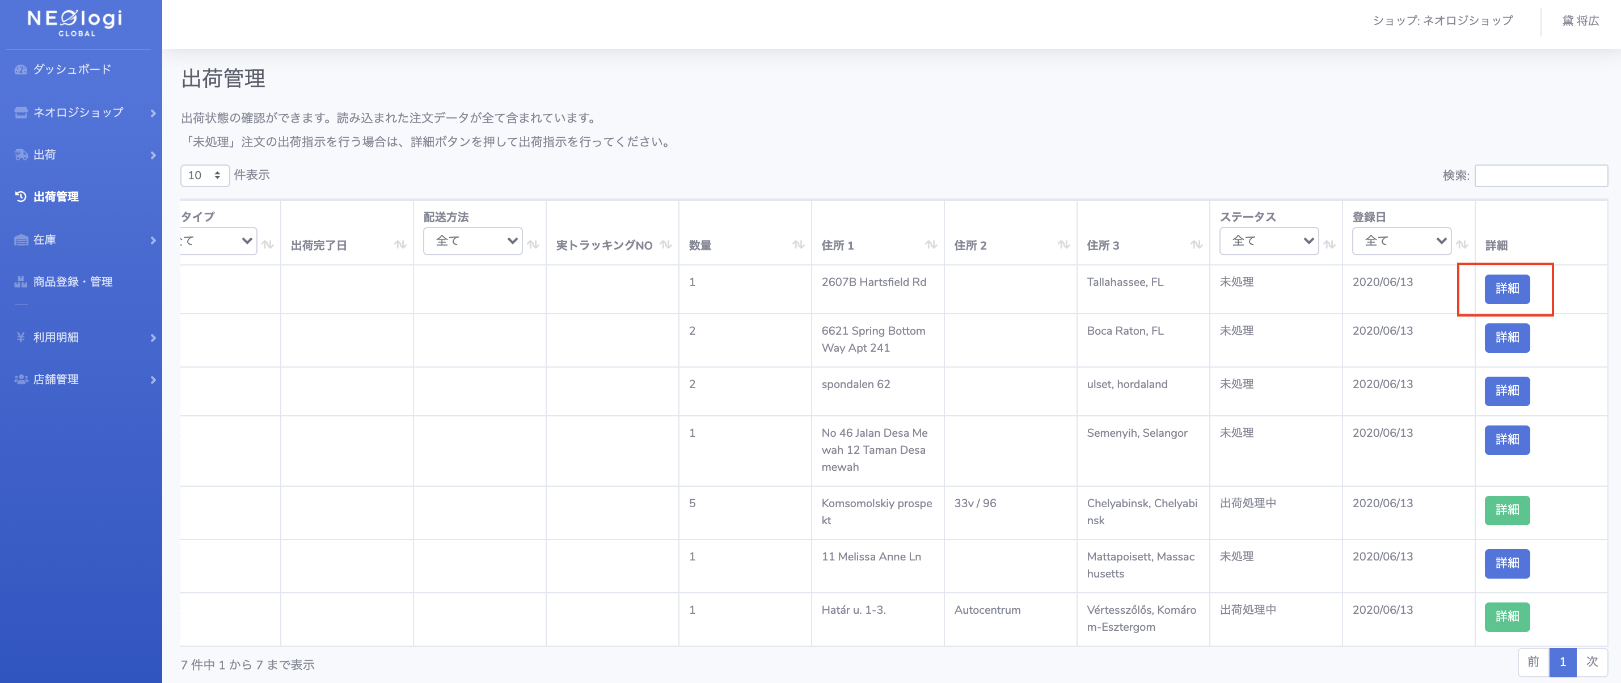Open 詳細 for 2607B Hartsfield Rd row

tap(1506, 289)
